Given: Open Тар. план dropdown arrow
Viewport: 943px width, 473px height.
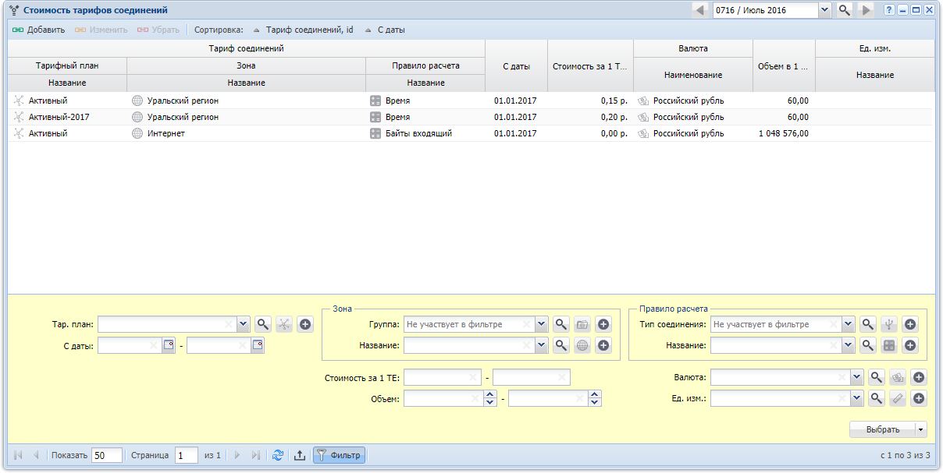Looking at the screenshot, I should point(242,324).
